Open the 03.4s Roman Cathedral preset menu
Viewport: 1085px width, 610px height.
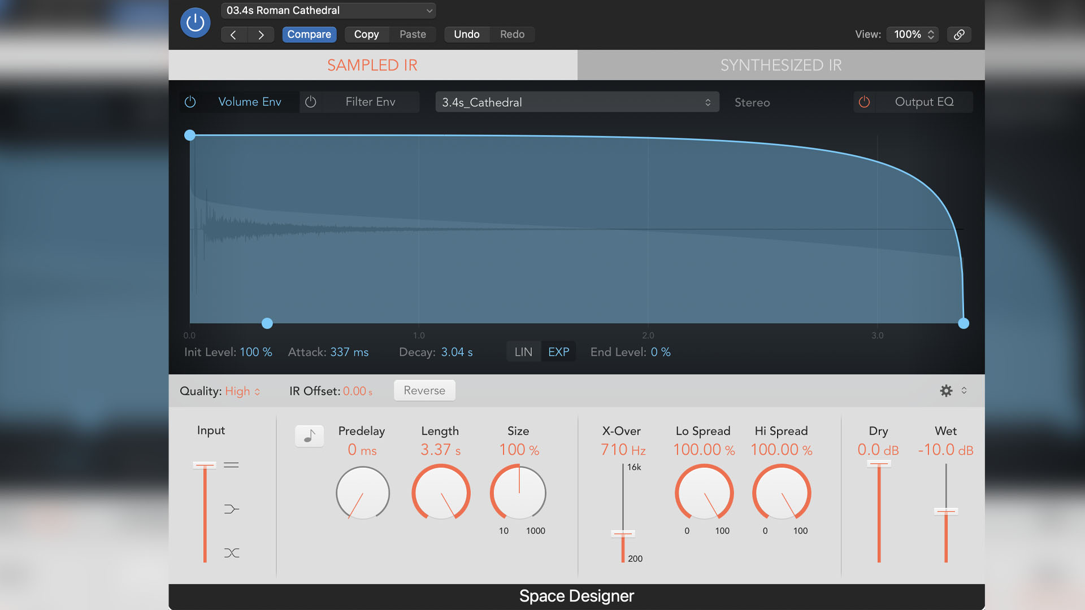[328, 10]
